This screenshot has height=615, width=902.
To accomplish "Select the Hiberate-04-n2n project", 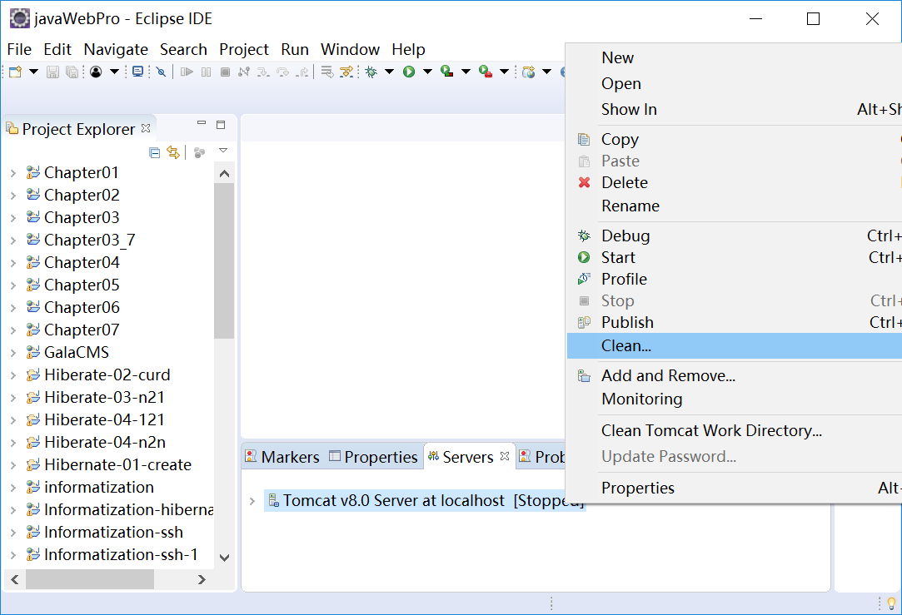I will click(x=105, y=443).
